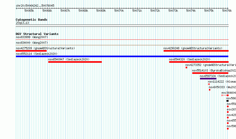Screen dimensions: 236x139
Task: Open the nsv4273352 gnomAD variant label
Action: [x=211, y=65]
